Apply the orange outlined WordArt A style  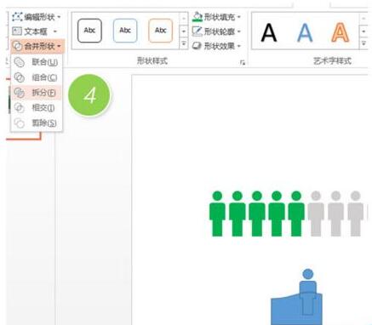(341, 32)
